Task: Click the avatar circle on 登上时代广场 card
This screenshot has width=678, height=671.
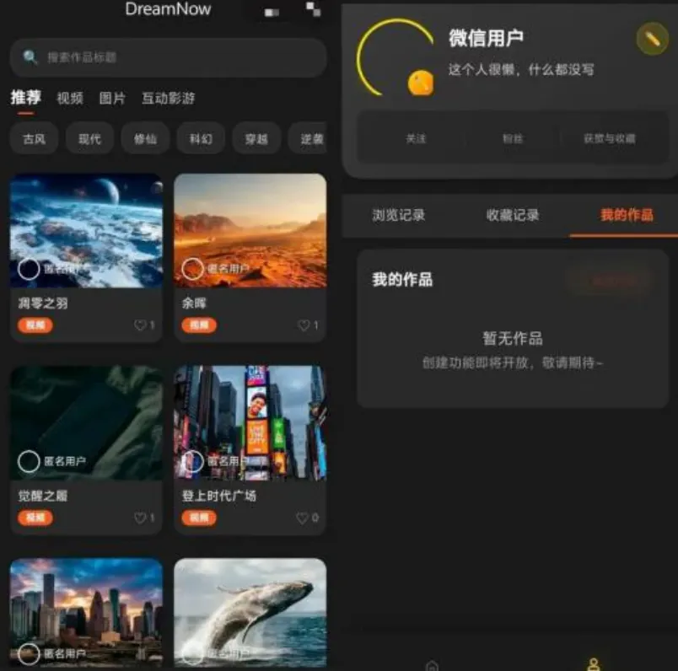Action: [x=192, y=461]
